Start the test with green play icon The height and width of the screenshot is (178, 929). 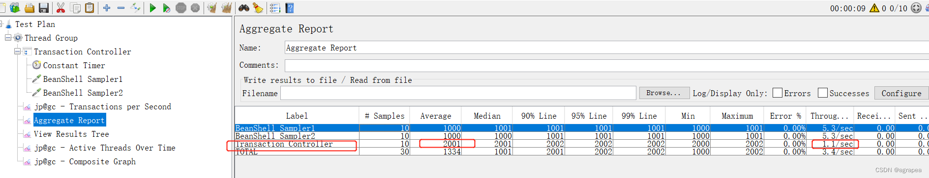point(152,8)
